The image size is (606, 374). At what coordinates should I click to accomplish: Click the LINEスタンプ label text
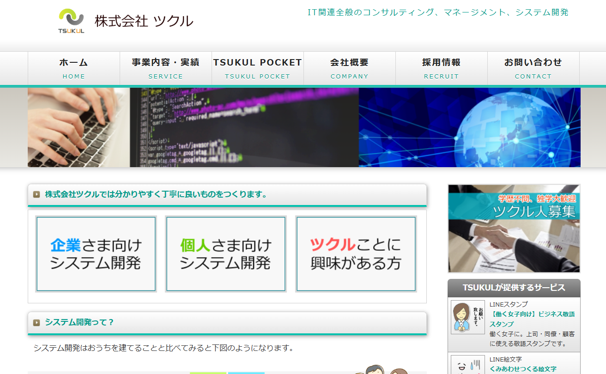(509, 304)
